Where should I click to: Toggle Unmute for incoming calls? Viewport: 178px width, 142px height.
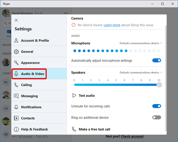157,106
